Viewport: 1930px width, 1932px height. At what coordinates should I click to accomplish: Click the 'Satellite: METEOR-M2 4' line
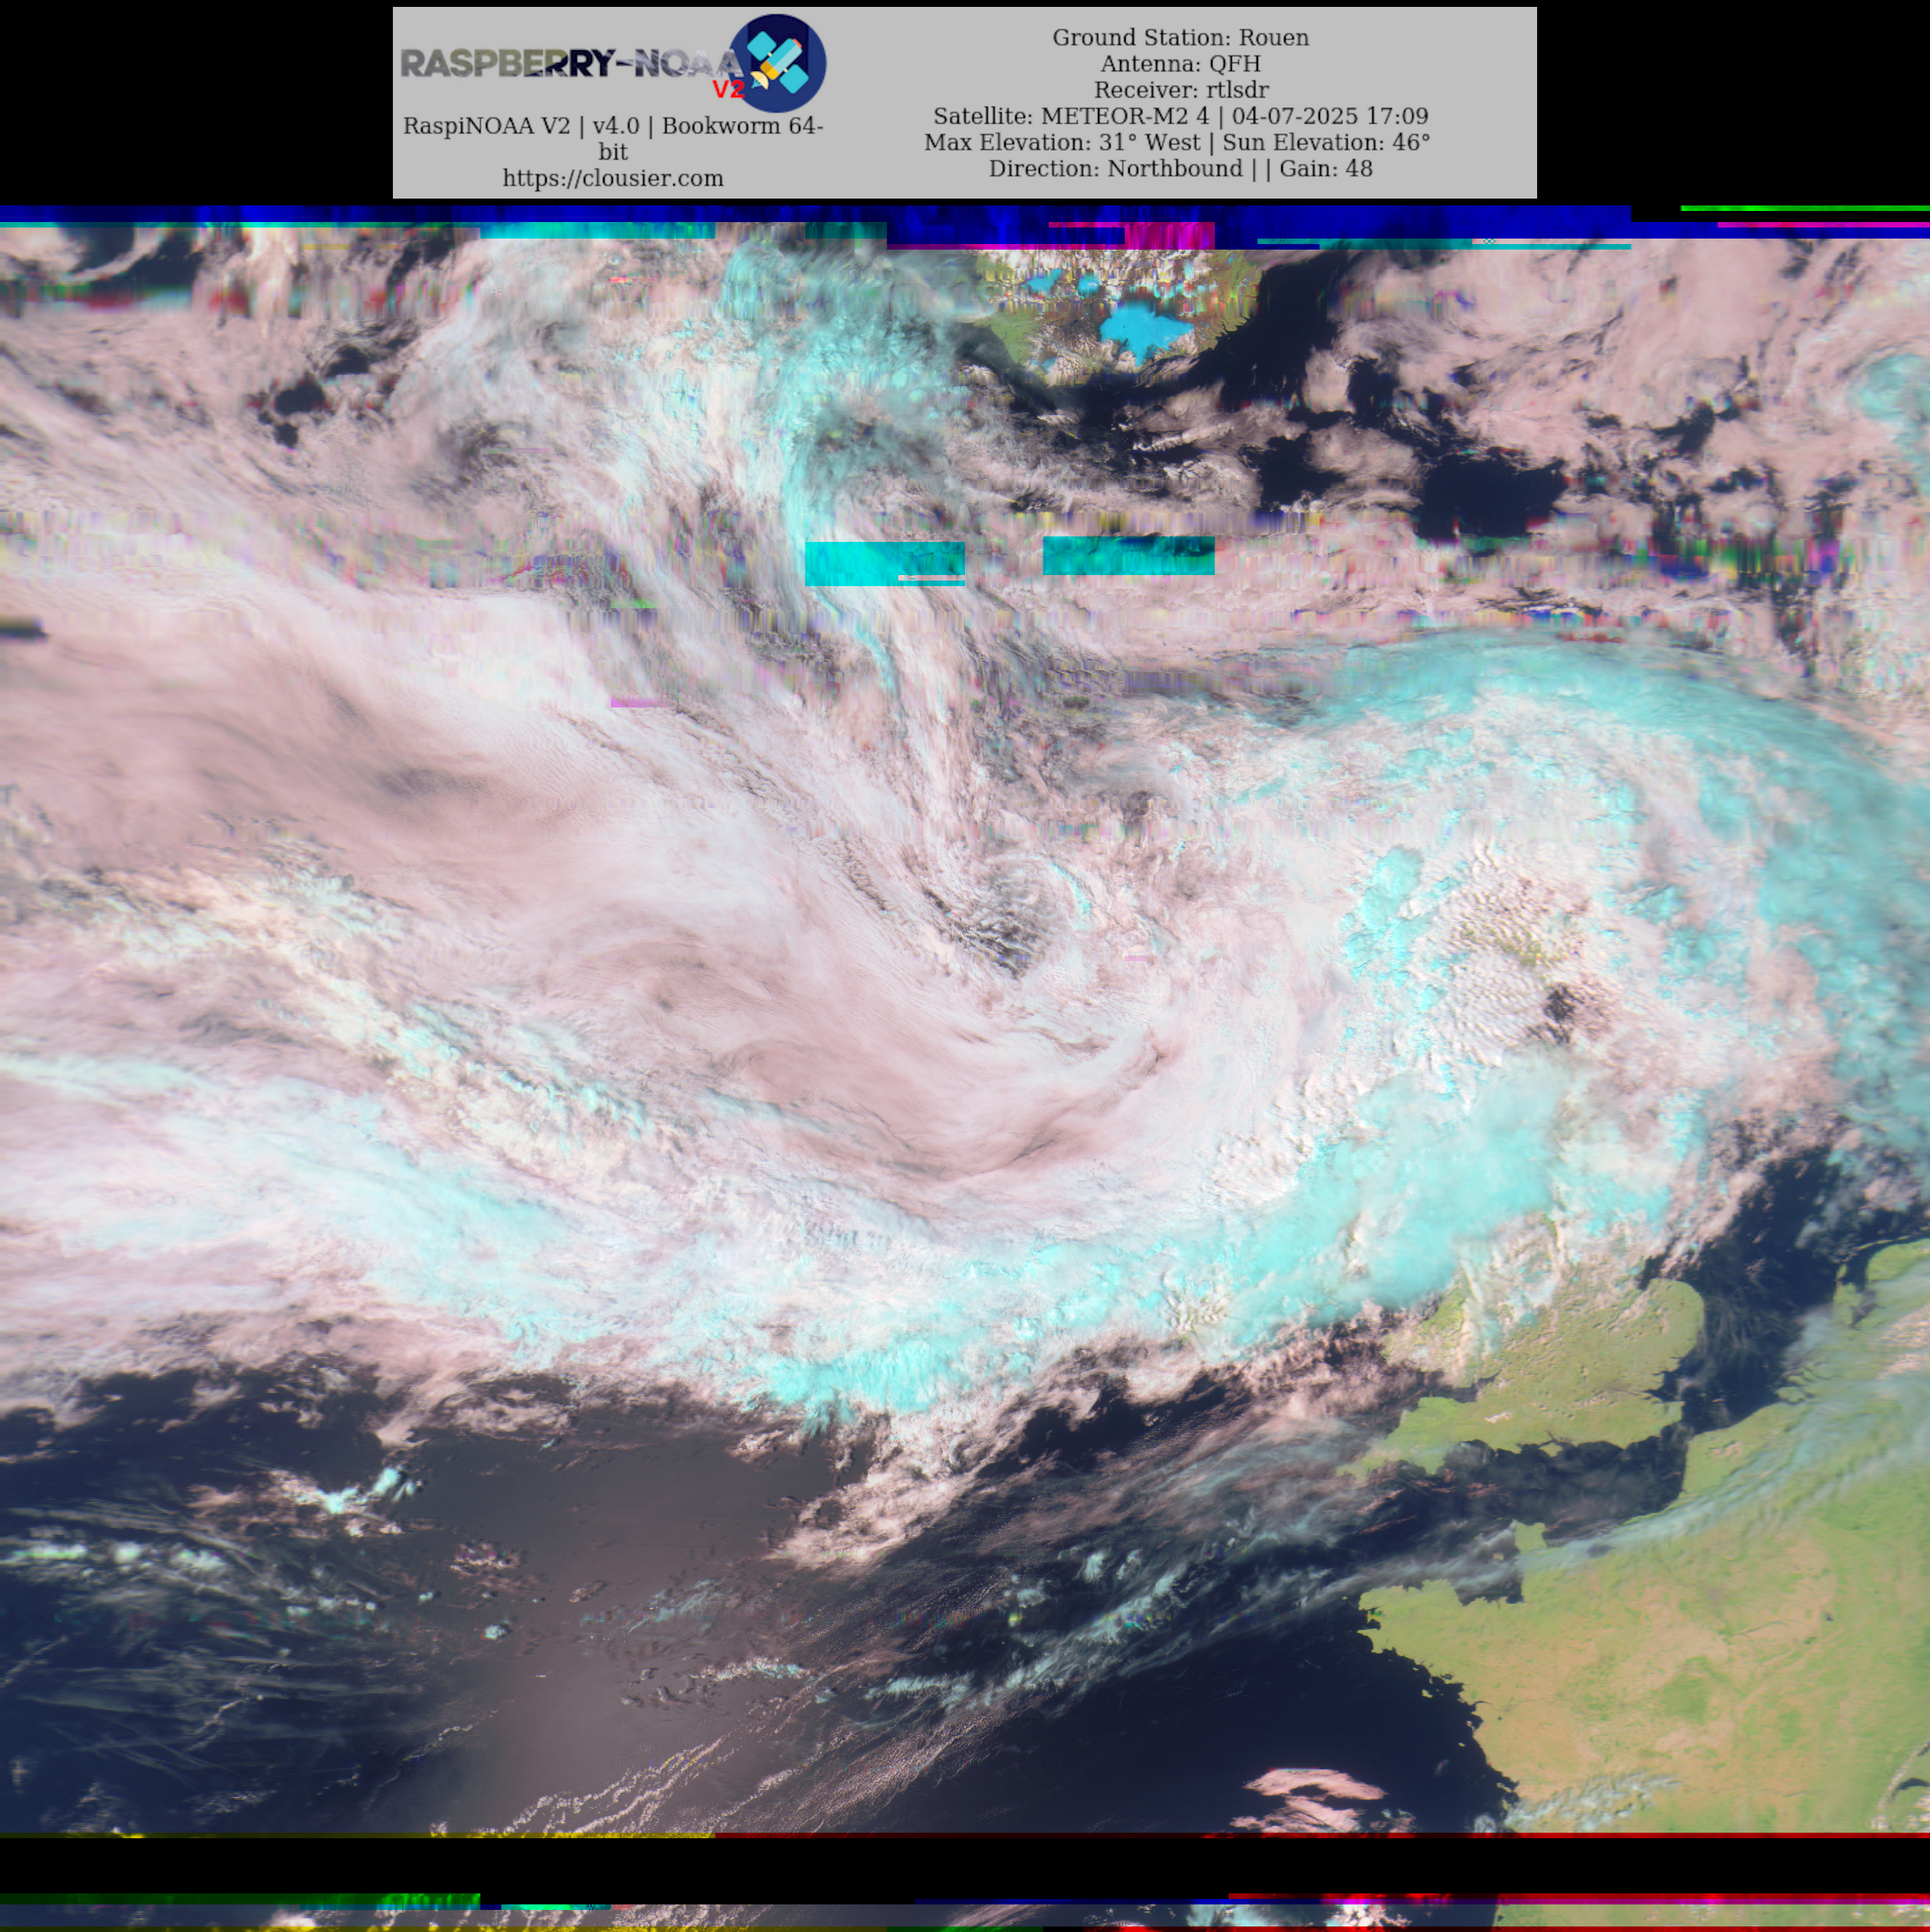click(x=1180, y=116)
